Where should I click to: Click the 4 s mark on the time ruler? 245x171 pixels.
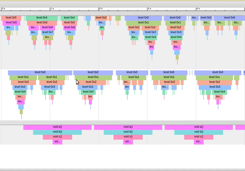click(x=196, y=9)
